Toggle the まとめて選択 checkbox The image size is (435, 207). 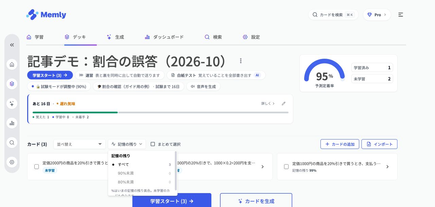click(153, 144)
